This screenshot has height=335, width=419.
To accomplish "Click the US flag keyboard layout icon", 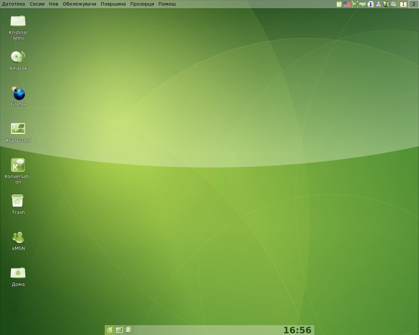I will pyautogui.click(x=347, y=4).
